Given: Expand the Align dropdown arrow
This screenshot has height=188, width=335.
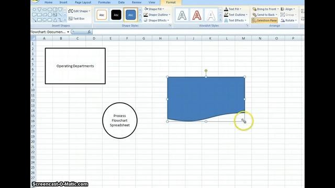Looking at the screenshot, I should point(294,9).
